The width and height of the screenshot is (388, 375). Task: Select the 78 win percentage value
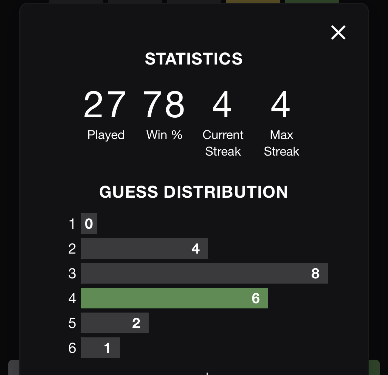point(164,105)
